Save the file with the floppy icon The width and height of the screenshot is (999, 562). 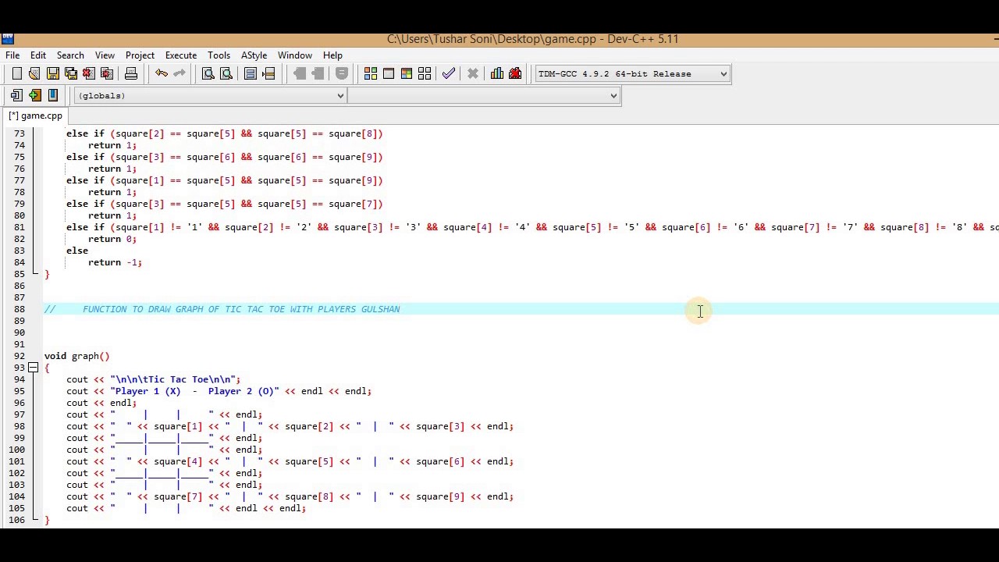pyautogui.click(x=52, y=73)
